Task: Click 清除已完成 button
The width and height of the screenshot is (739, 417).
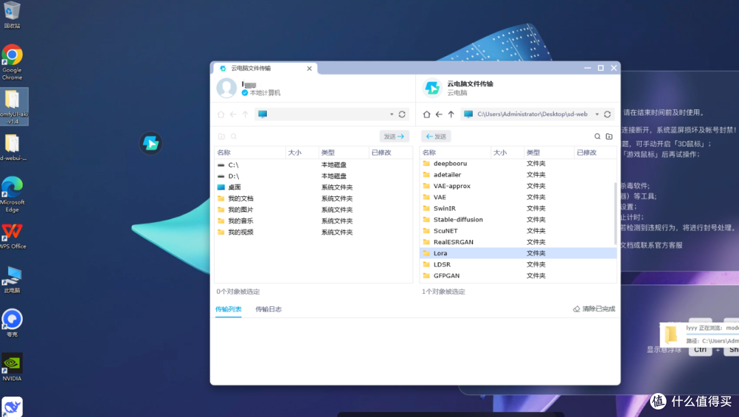Action: [594, 309]
